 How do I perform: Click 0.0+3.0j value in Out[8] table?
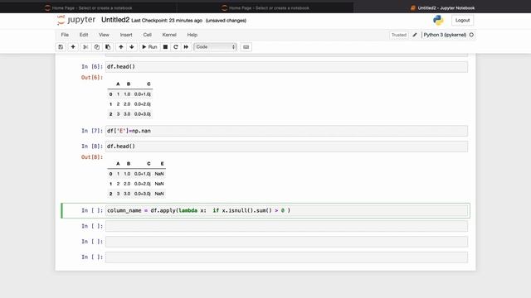[x=142, y=194]
